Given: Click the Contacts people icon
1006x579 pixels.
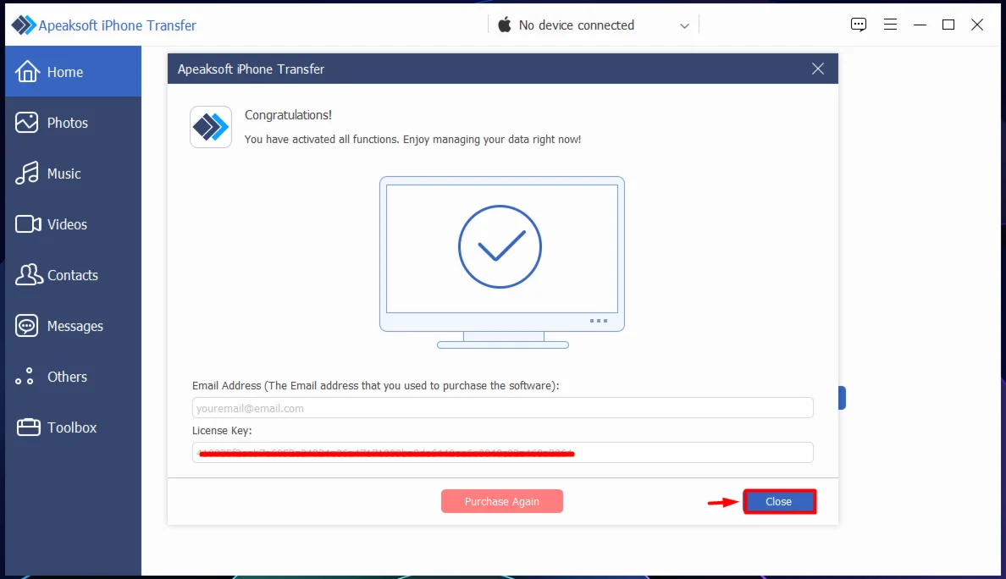Looking at the screenshot, I should [29, 274].
